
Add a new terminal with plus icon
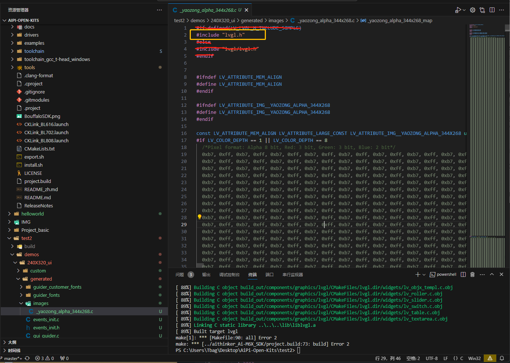tap(418, 275)
